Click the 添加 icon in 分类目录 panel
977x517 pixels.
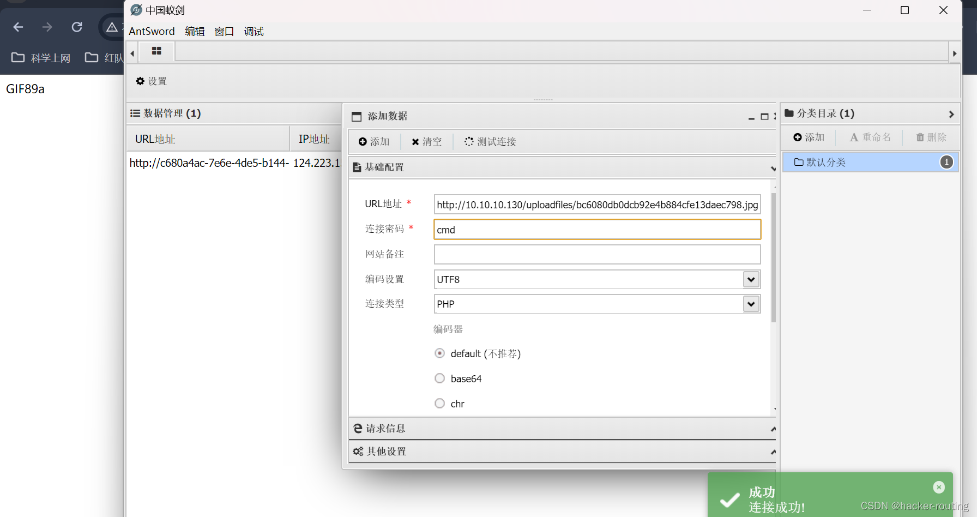coord(798,137)
